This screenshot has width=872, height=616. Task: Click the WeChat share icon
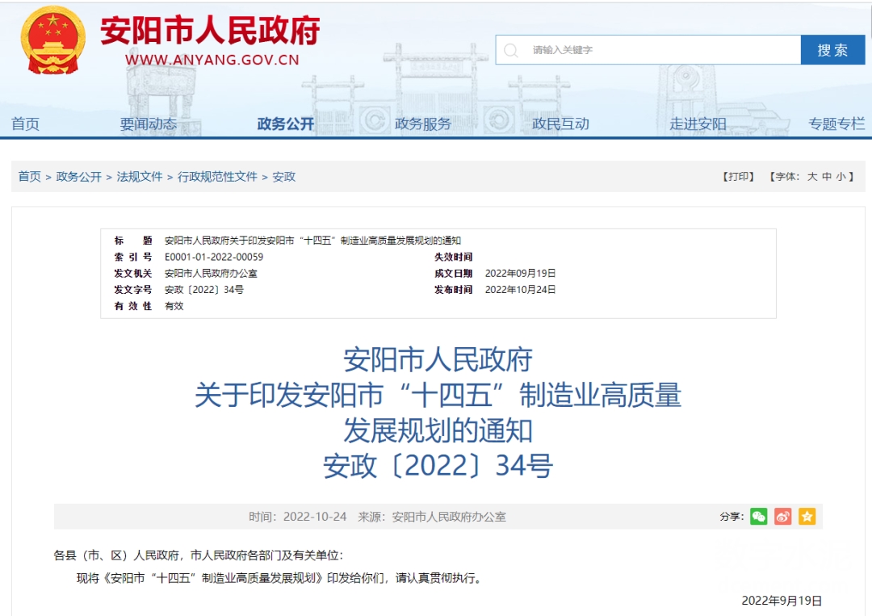tap(758, 517)
